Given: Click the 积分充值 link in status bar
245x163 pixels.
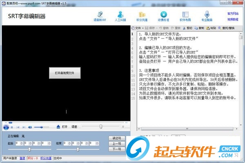Looking at the screenshot, I should point(46,159).
